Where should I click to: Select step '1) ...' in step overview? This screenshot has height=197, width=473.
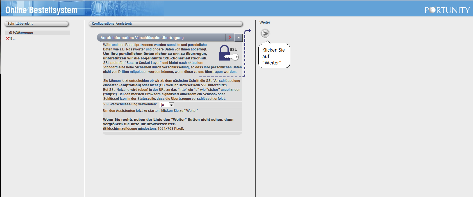point(12,39)
